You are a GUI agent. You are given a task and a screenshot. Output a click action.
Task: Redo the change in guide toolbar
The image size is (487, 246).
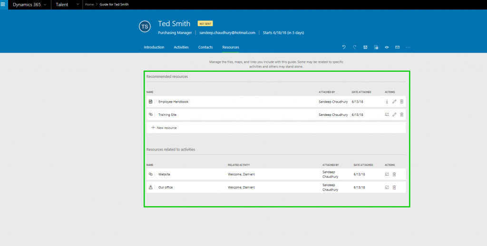pos(355,47)
